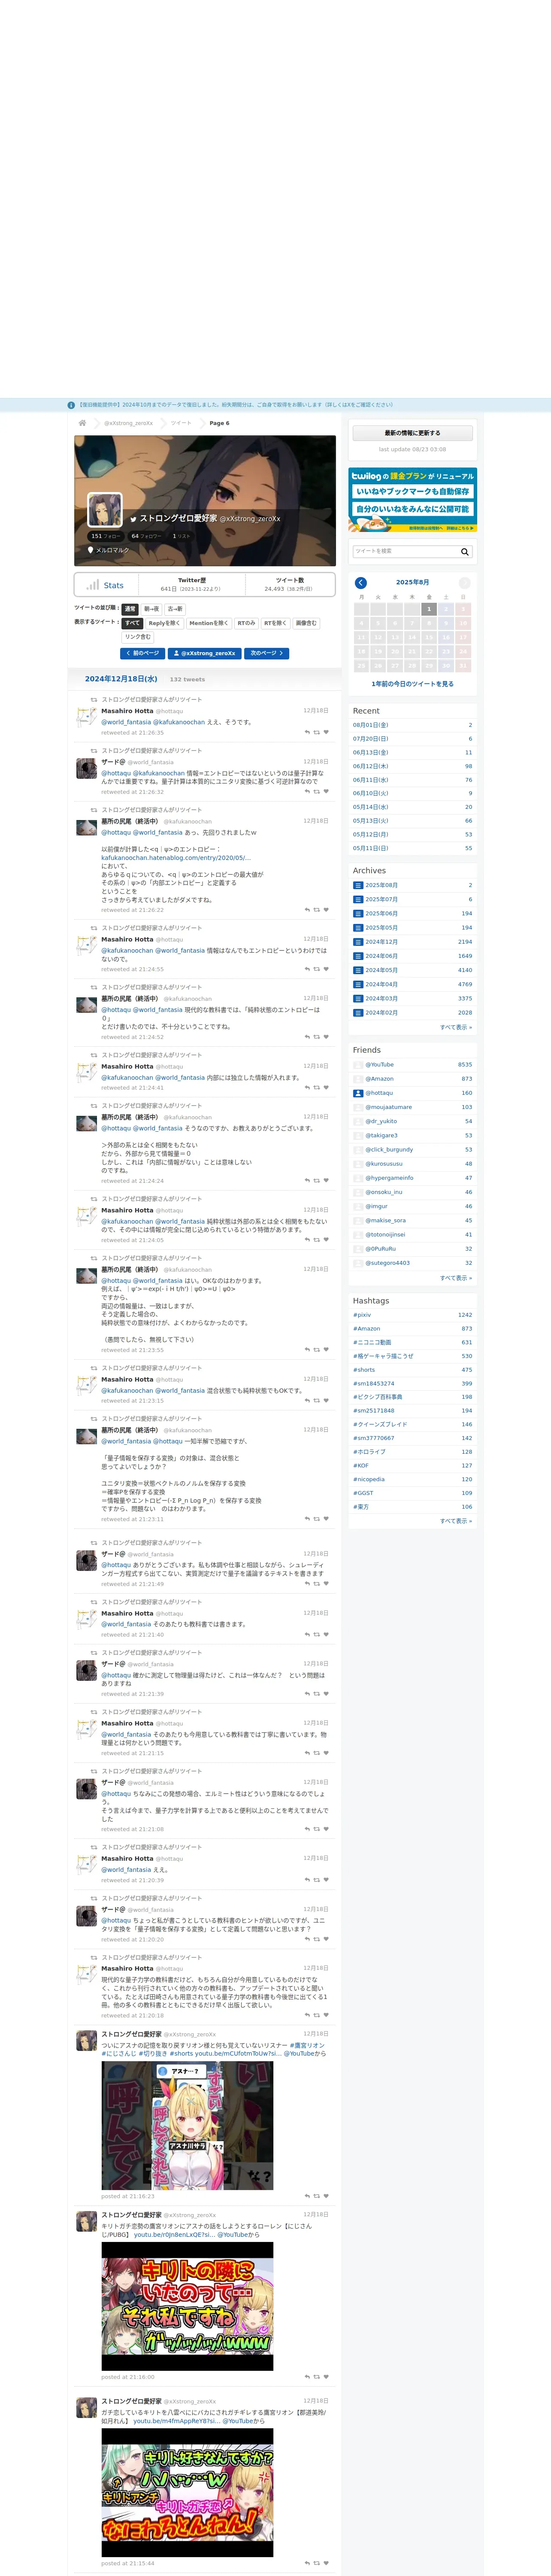Toggle RTを除く filter
This screenshot has width=551, height=2576.
pos(275,623)
